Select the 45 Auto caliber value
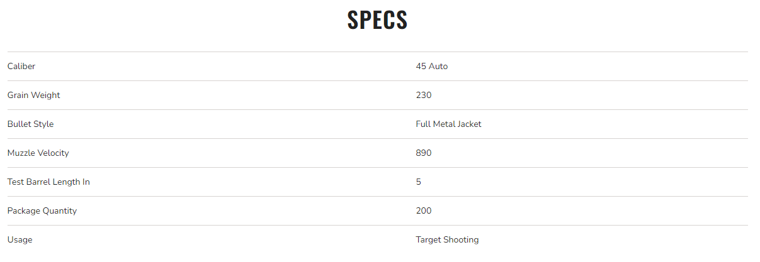 pos(431,66)
